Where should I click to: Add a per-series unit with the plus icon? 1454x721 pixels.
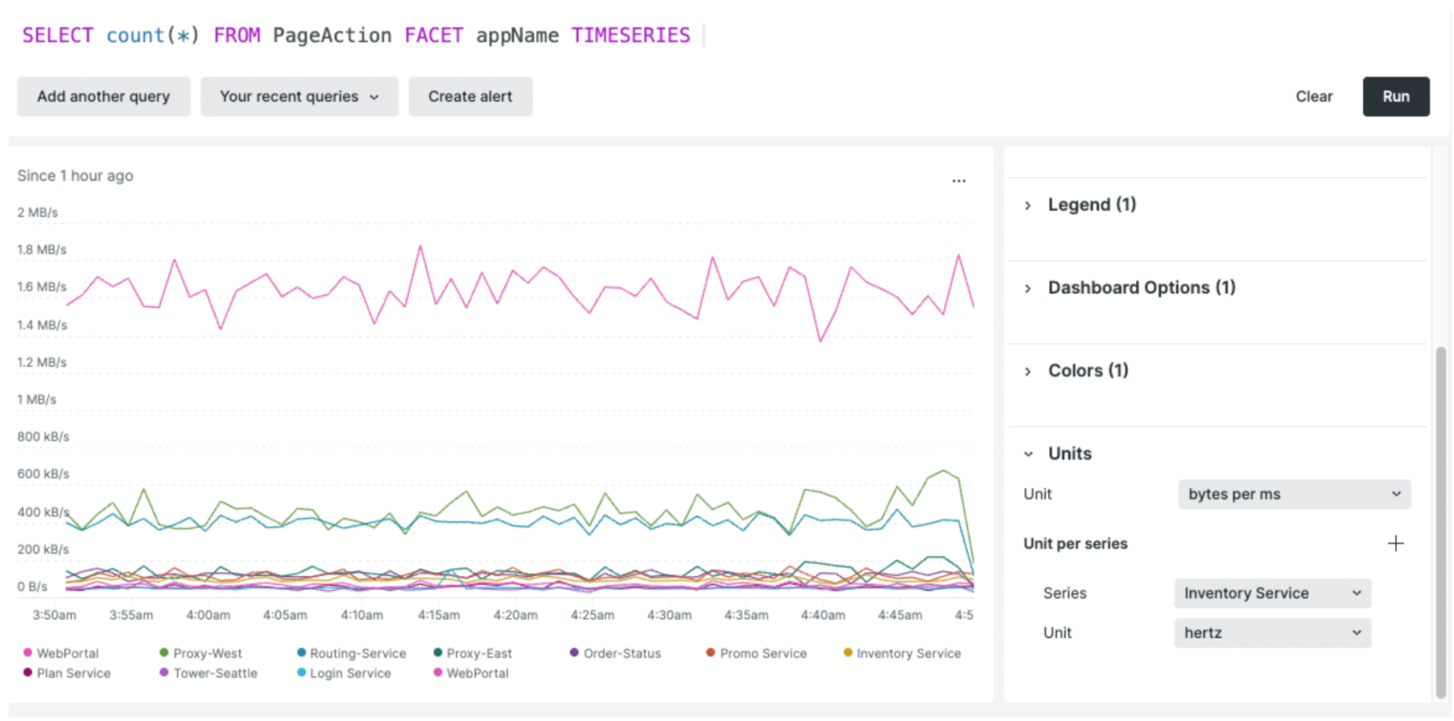pyautogui.click(x=1396, y=543)
